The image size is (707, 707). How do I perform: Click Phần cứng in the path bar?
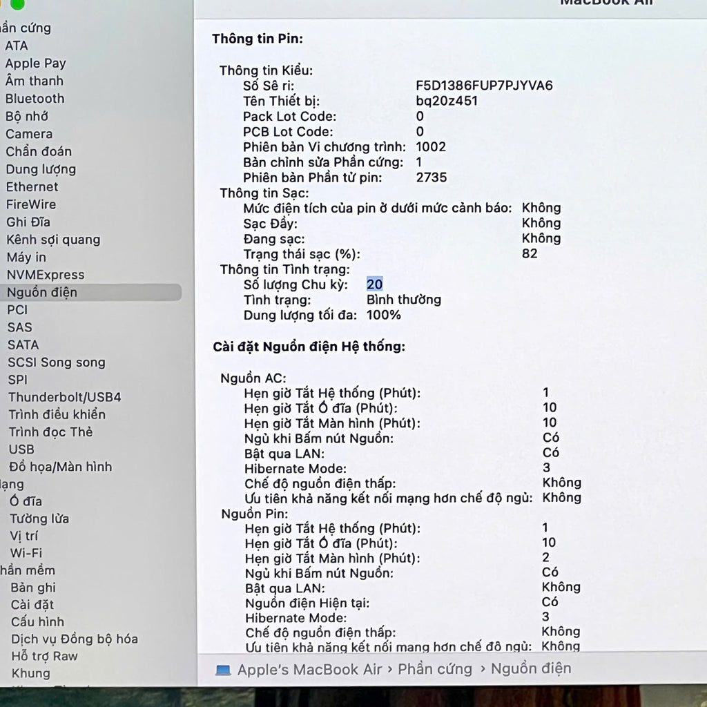tap(435, 669)
